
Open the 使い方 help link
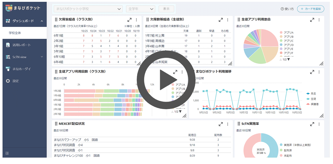coord(287,9)
